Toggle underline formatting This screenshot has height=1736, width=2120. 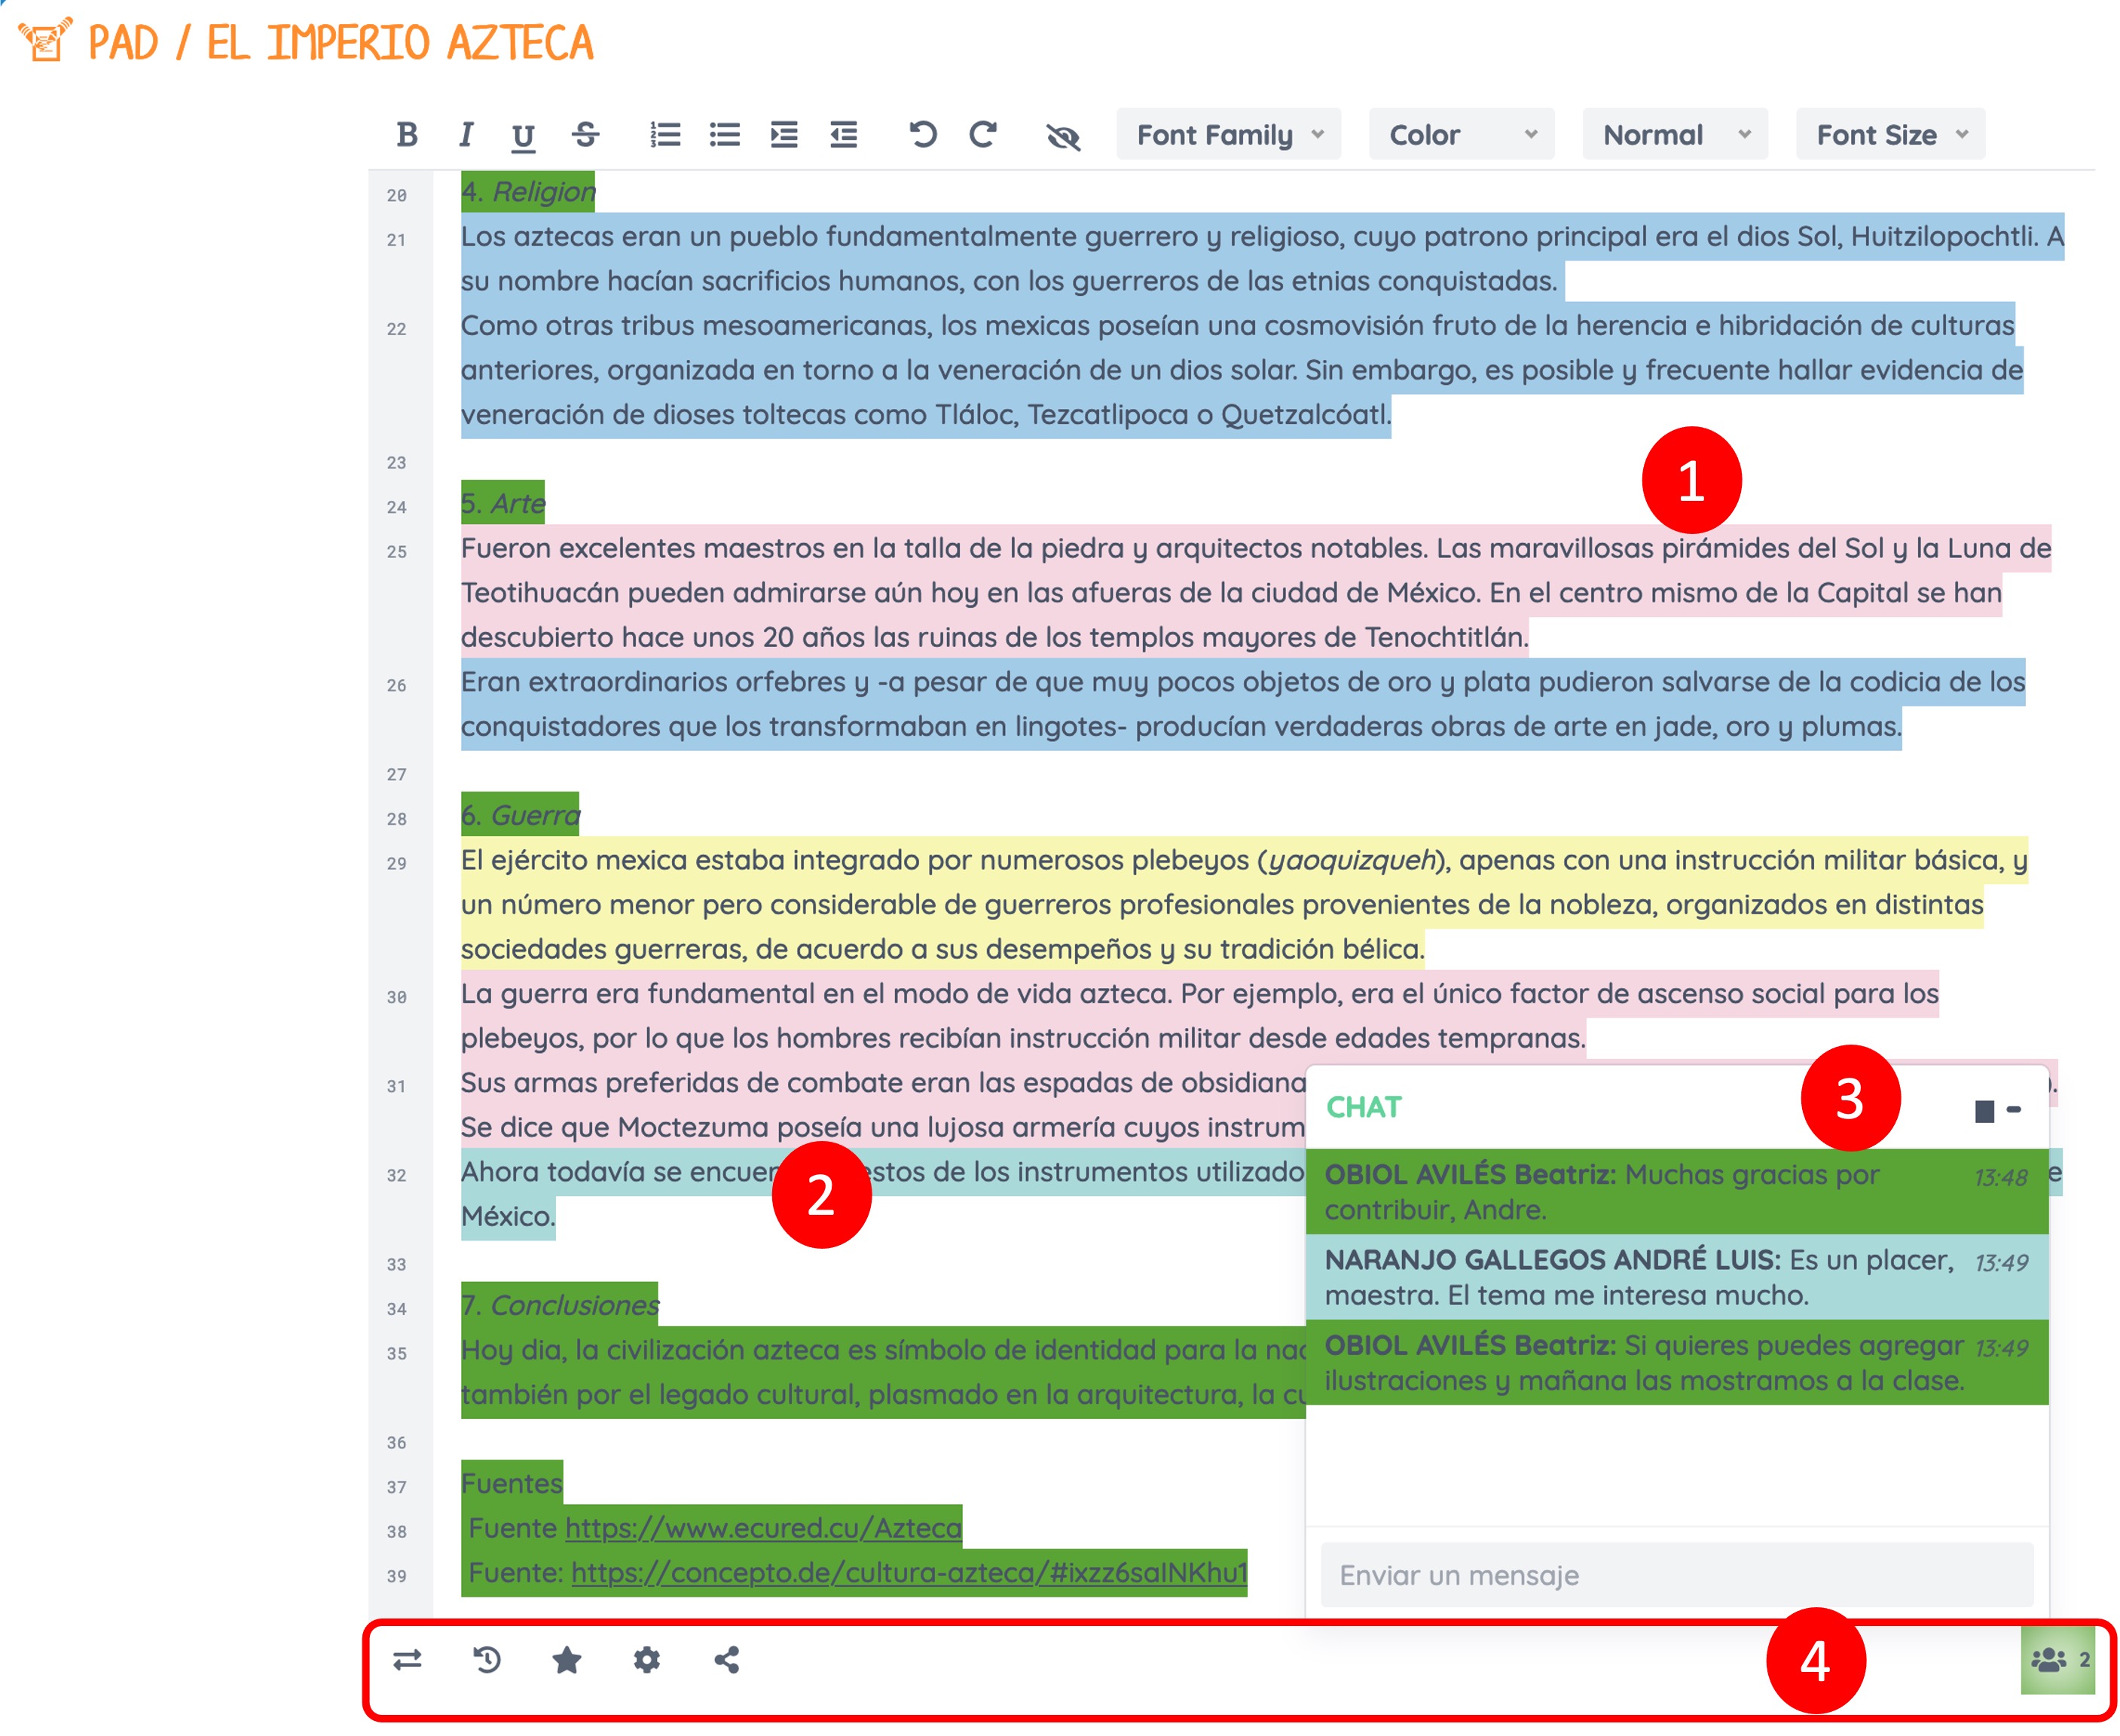[x=524, y=135]
